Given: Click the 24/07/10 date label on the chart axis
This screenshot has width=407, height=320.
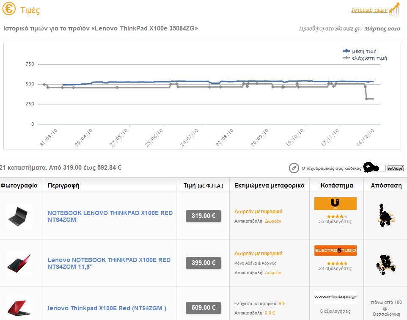Looking at the screenshot, I should [189, 138].
